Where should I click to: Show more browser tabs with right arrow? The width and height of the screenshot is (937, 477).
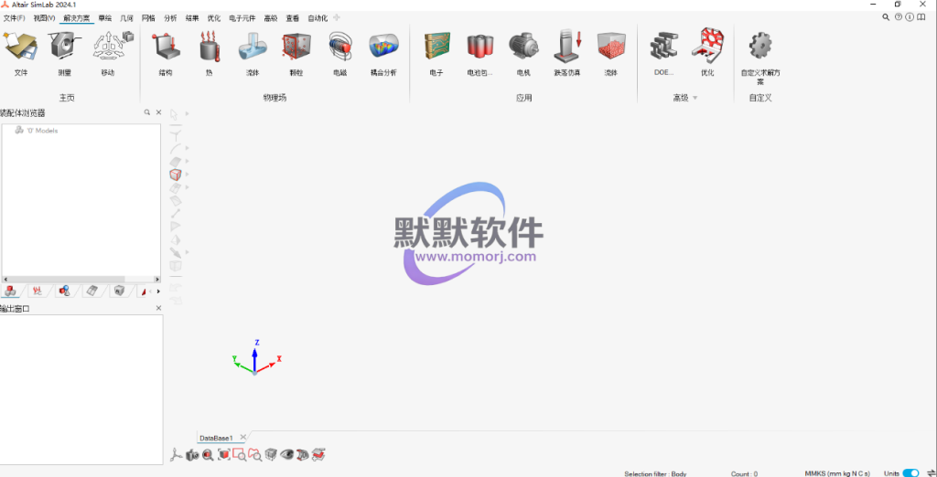[158, 291]
